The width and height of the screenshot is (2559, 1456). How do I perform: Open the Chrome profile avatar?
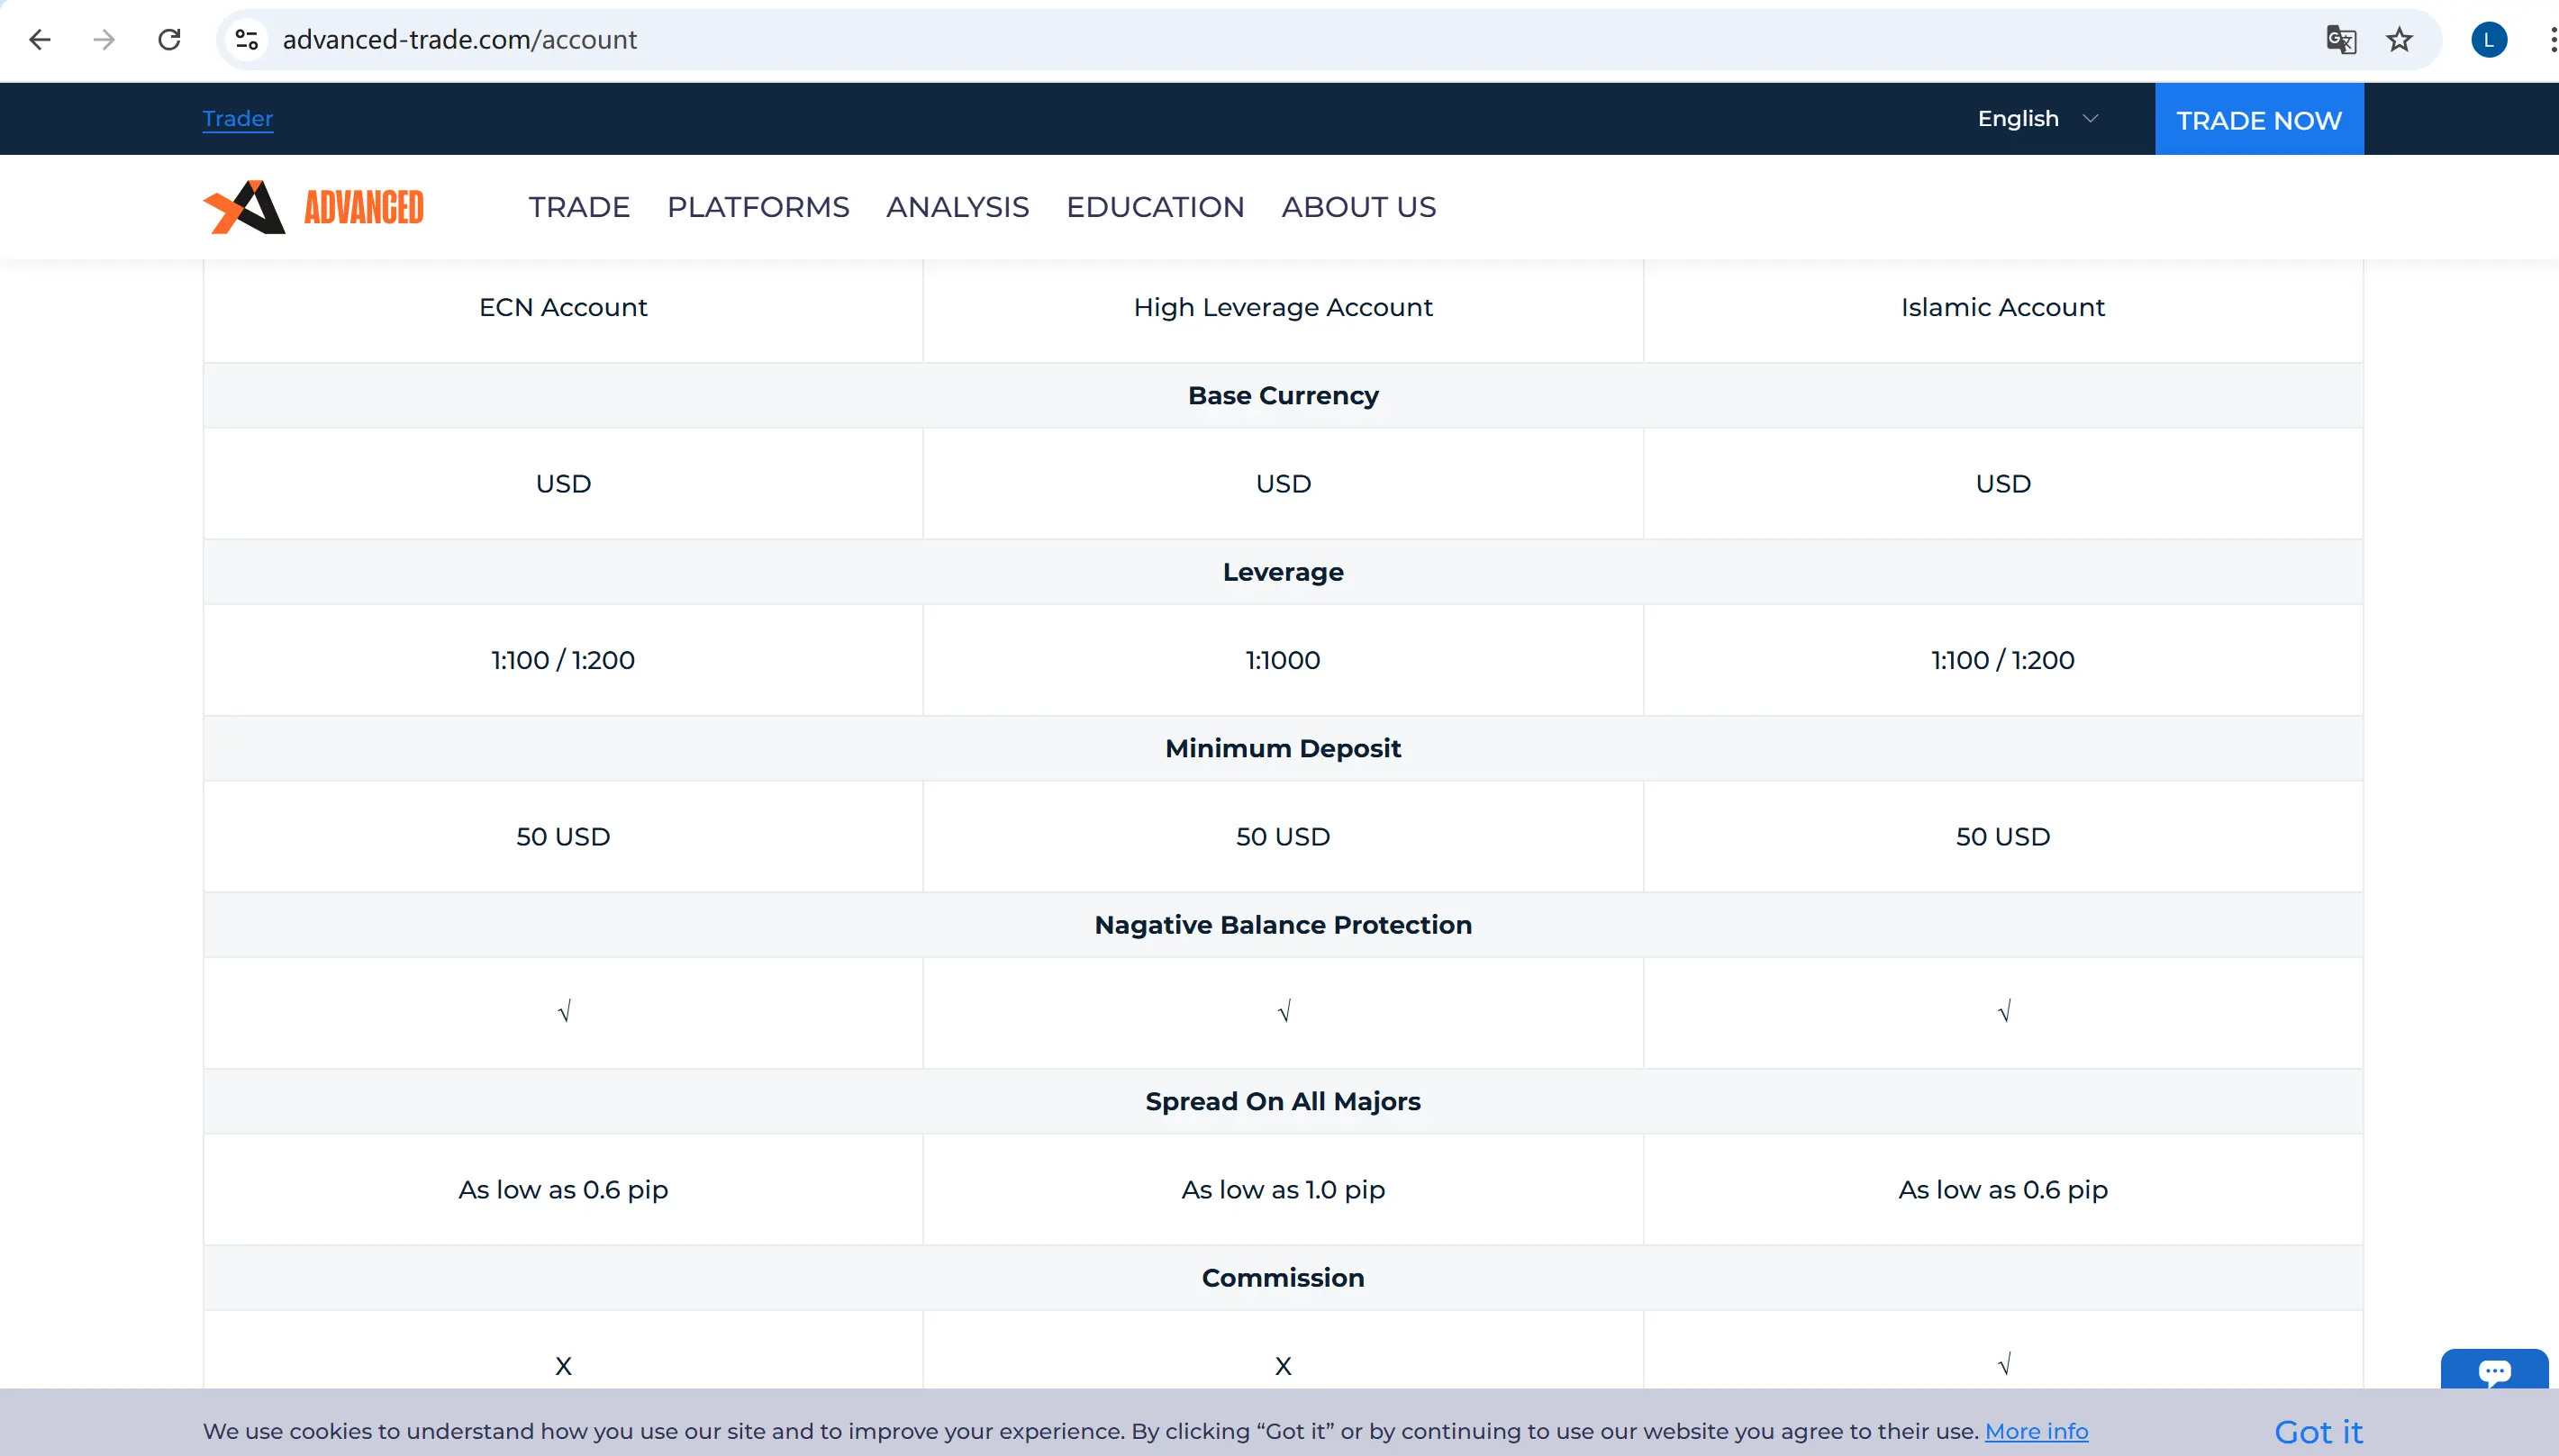click(2488, 40)
